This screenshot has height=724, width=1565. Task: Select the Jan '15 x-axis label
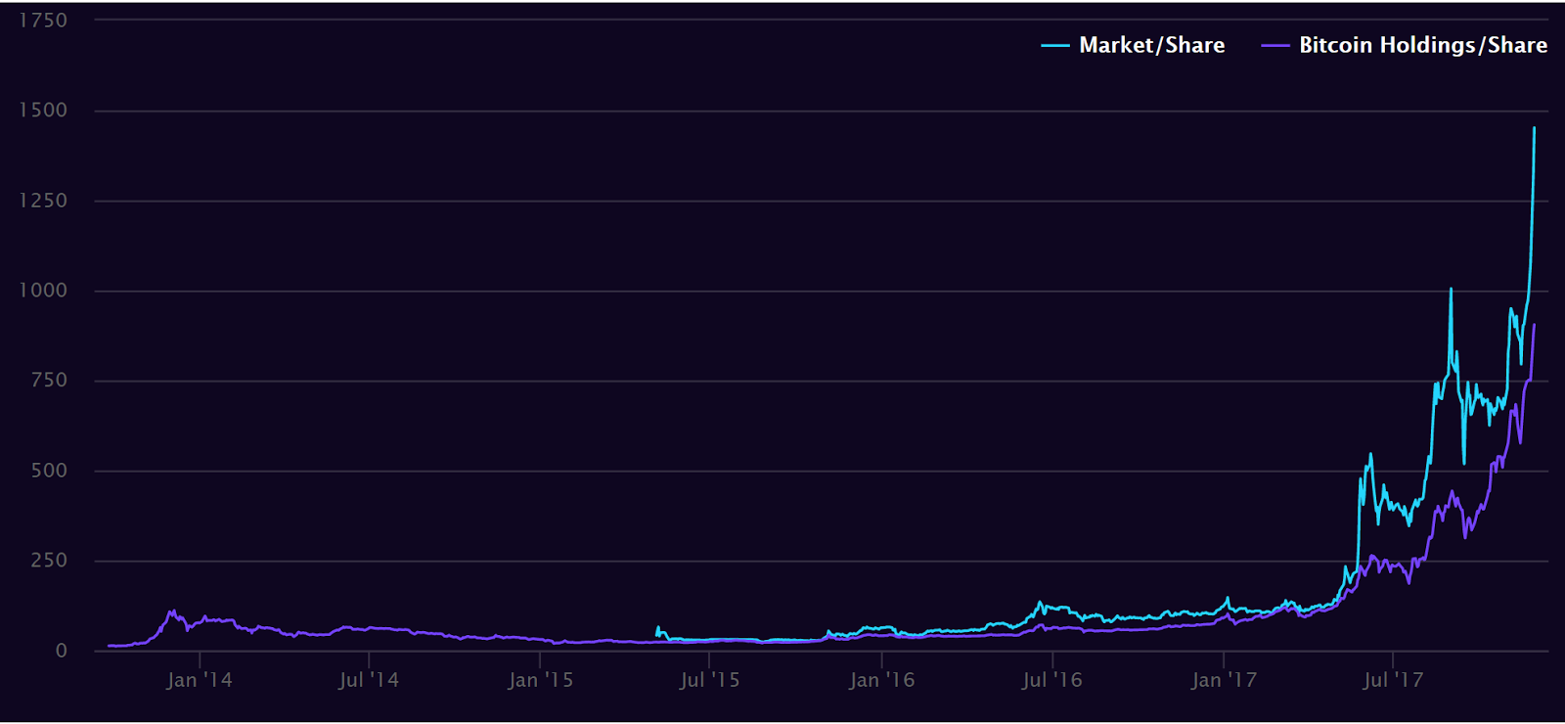540,680
